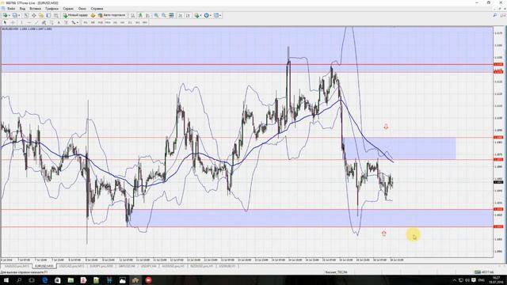Open the Графики menu
Image resolution: width=507 pixels, height=285 pixels.
51,9
